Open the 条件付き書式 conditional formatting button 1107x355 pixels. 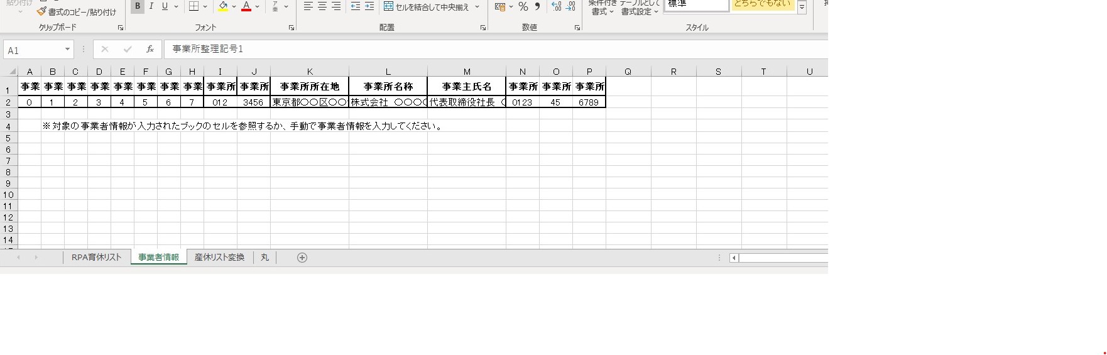(x=602, y=7)
